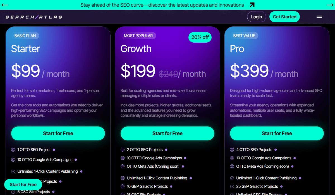Click the 20% off badge on Growth
The width and height of the screenshot is (335, 195).
(x=200, y=37)
